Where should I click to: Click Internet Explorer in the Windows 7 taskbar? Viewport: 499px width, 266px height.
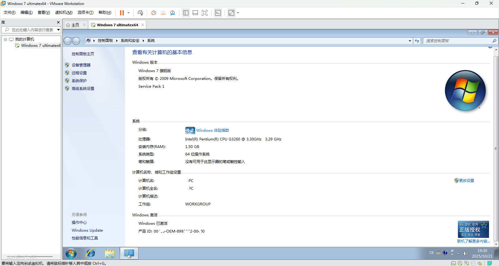pyautogui.click(x=91, y=253)
